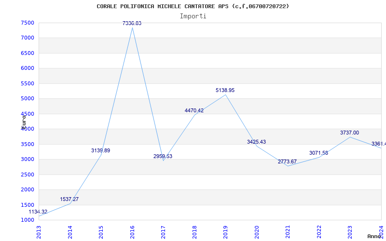The height and width of the screenshot is (241, 386).
Task: Click the 2023 x-axis label
Action: click(350, 232)
